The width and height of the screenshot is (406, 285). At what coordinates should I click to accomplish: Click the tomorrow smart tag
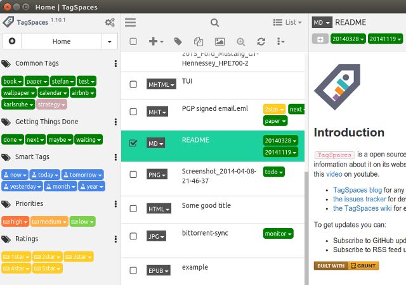point(82,175)
